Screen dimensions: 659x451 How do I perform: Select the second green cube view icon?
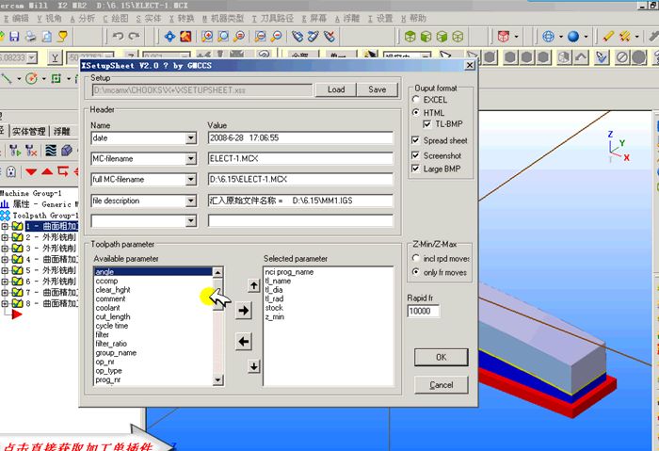click(x=426, y=37)
